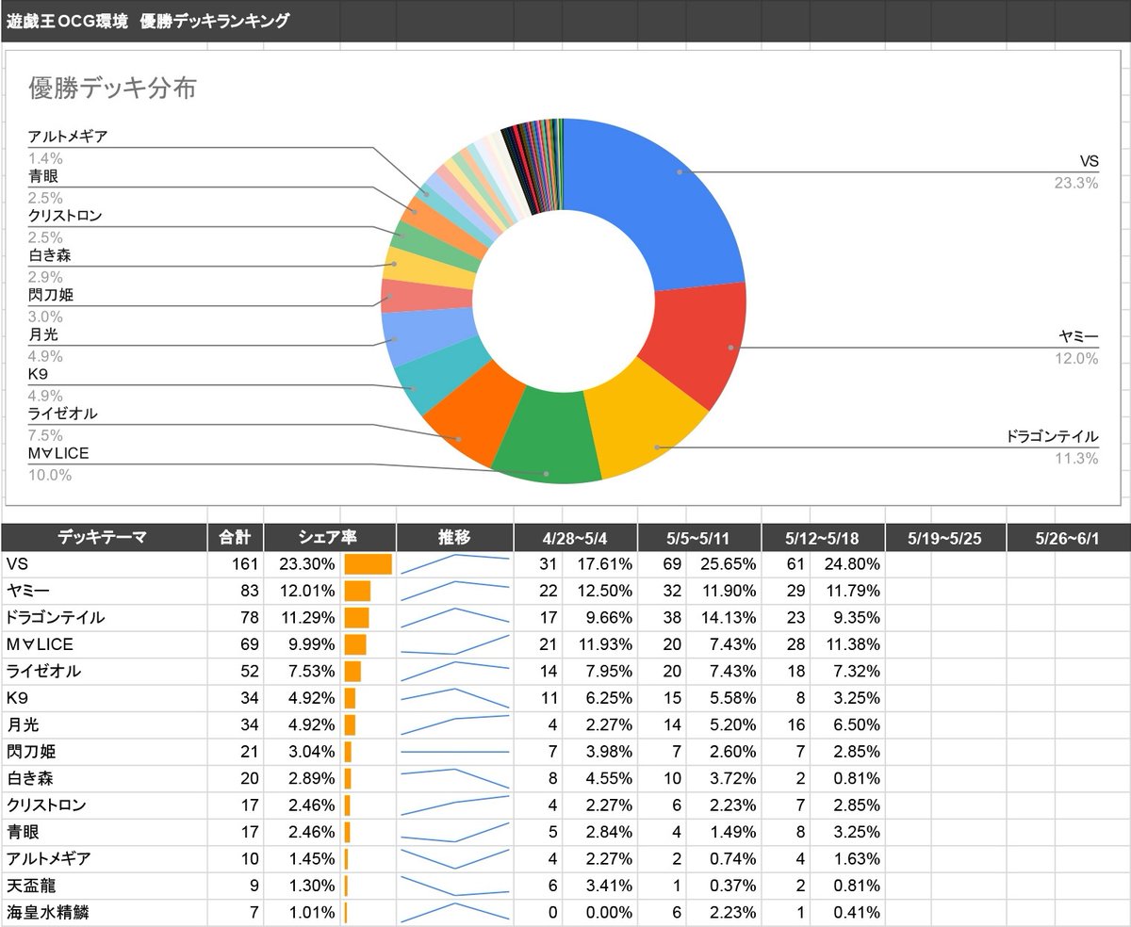Click the 閃刀姫 row name cell
Image resolution: width=1131 pixels, height=927 pixels.
[x=103, y=752]
